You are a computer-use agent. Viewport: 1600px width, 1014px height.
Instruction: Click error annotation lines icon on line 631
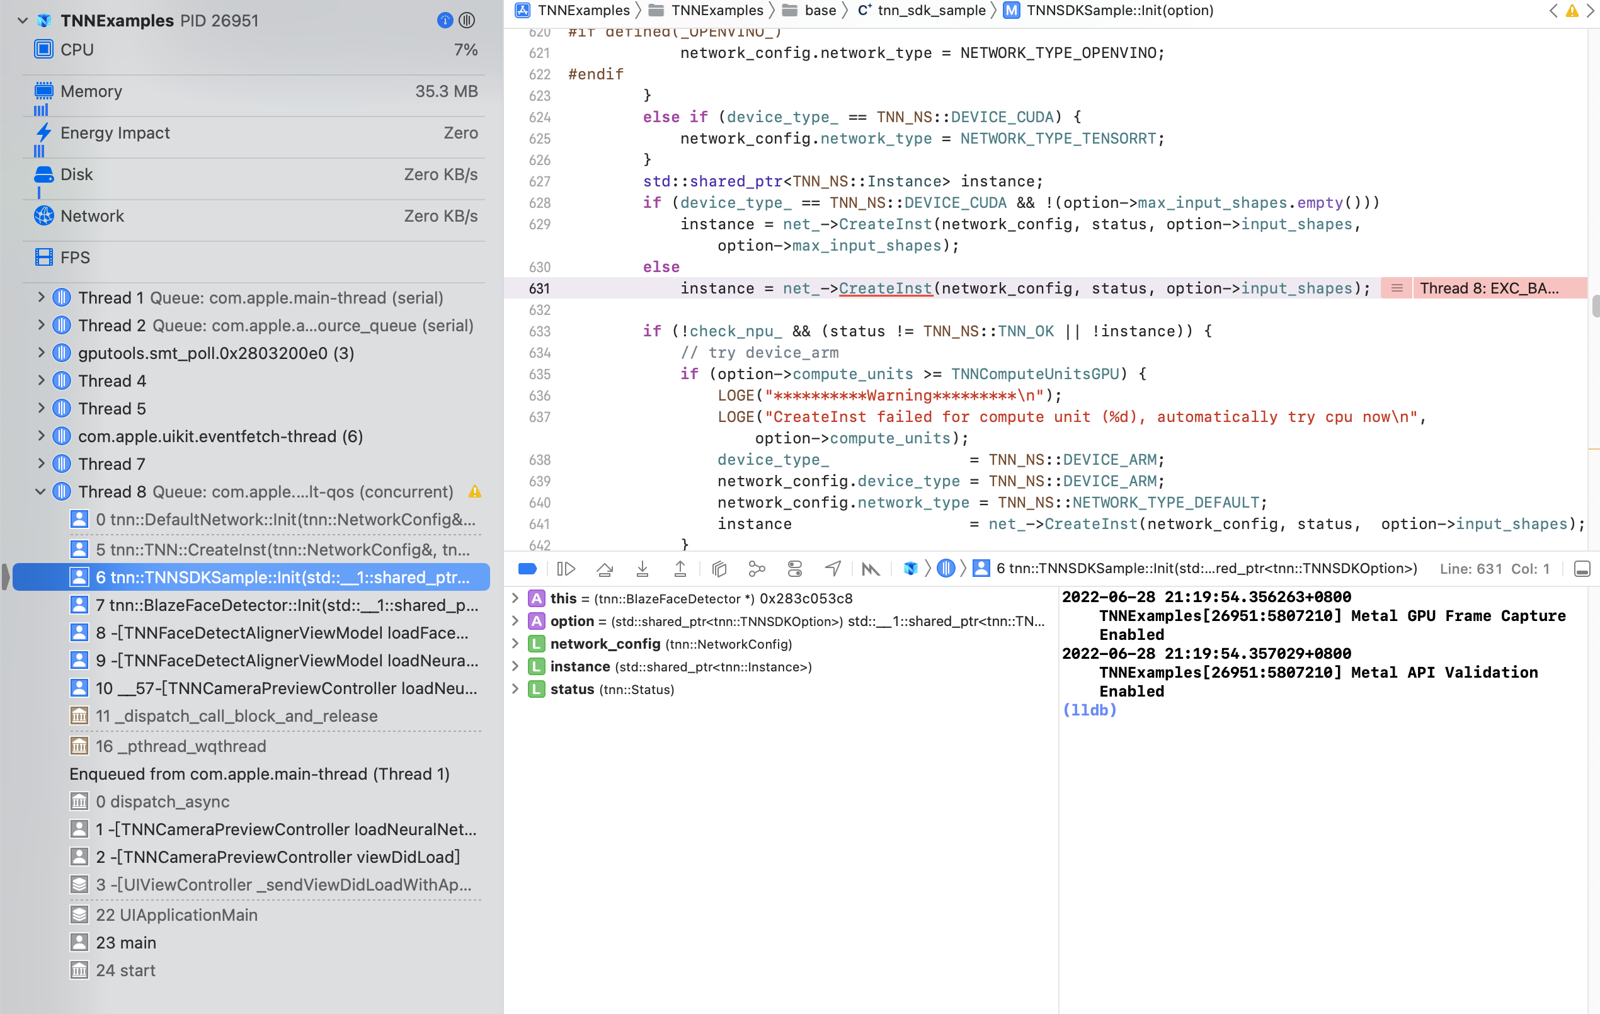1397,288
